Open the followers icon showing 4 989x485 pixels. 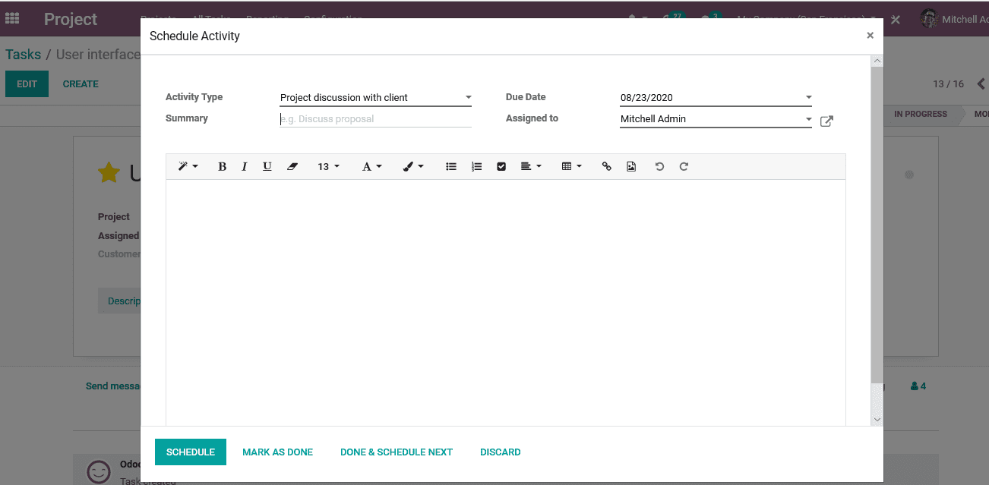coord(918,386)
